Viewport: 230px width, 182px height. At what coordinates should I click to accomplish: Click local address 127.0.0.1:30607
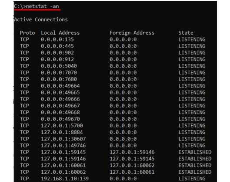(63, 139)
